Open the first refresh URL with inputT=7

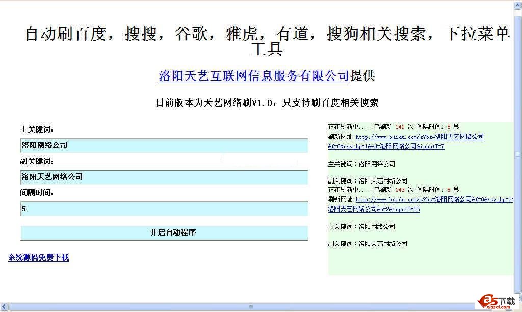(406, 141)
